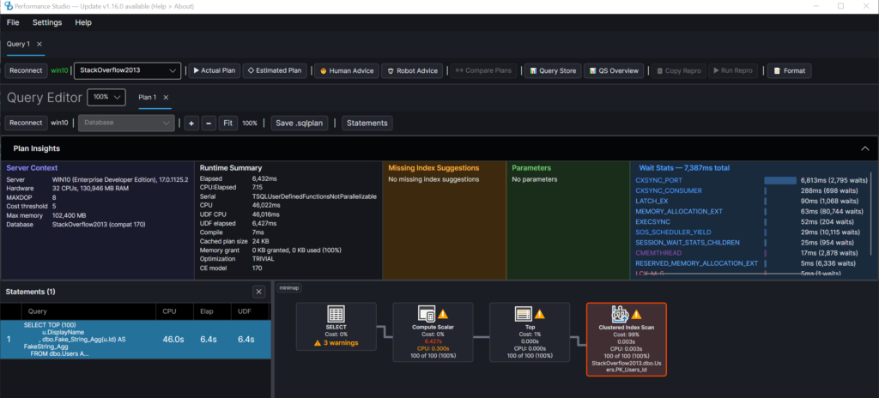Click the Copy Repro button

pyautogui.click(x=678, y=70)
